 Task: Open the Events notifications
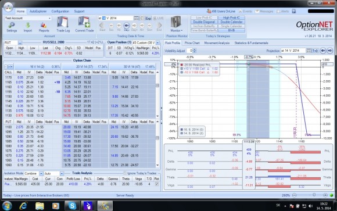tap(245, 11)
